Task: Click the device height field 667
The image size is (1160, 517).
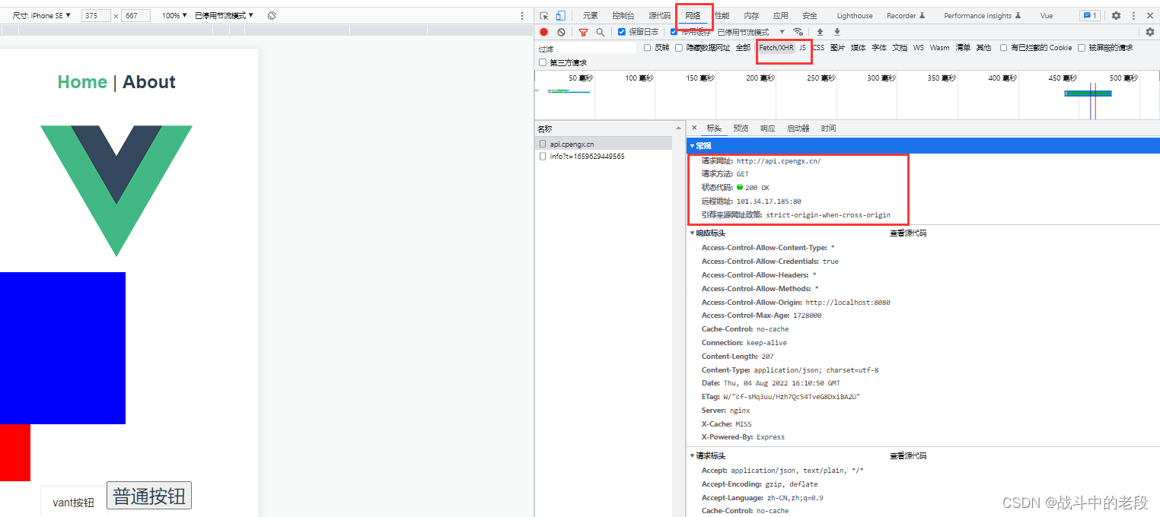Action: tap(135, 15)
